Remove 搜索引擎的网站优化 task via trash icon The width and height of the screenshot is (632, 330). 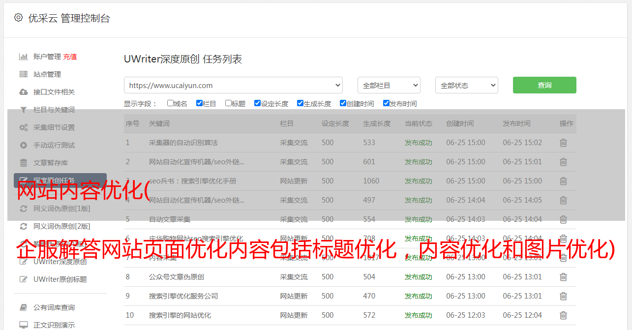tap(563, 315)
